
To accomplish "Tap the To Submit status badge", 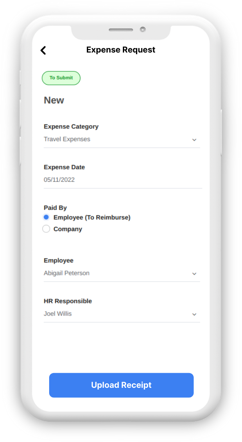I will (61, 78).
